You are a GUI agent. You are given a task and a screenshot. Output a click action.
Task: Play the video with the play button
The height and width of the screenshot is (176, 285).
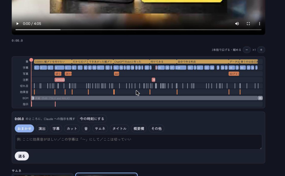(17, 24)
